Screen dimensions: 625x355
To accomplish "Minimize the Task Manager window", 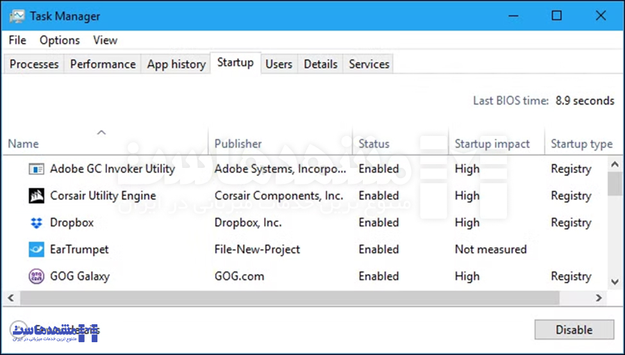I will point(513,16).
